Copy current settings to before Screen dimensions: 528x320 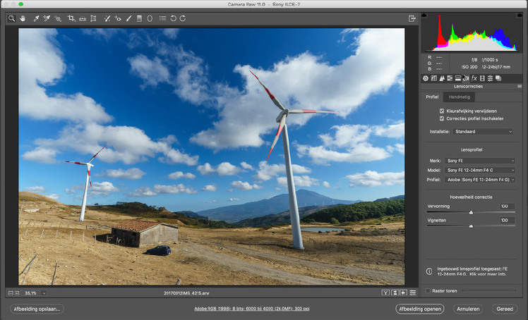tap(403, 293)
